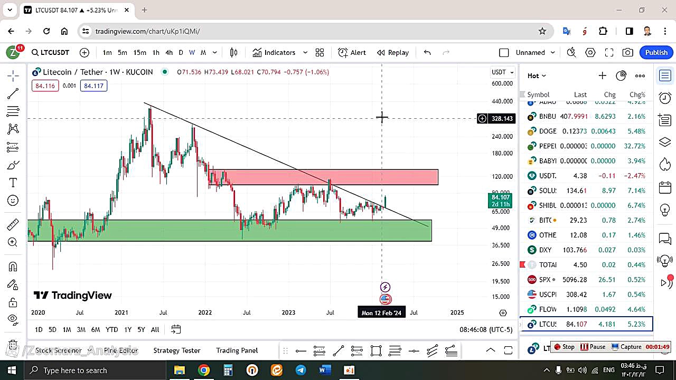Open the watchlist advanced view icon
The height and width of the screenshot is (380, 676).
pos(621,75)
